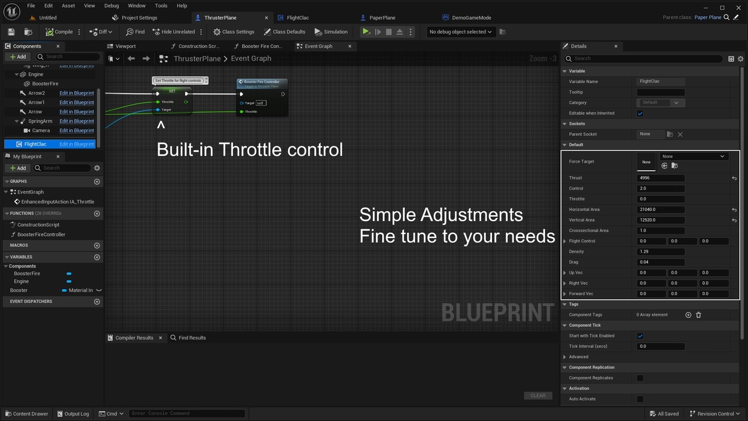The width and height of the screenshot is (748, 421).
Task: Click the Stop simulation button
Action: point(389,32)
